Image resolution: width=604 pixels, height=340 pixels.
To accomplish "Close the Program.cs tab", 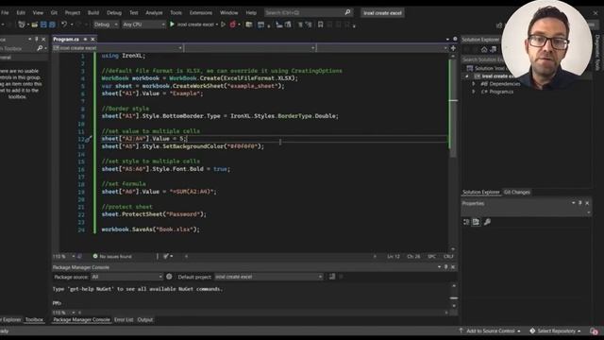I will [x=92, y=39].
